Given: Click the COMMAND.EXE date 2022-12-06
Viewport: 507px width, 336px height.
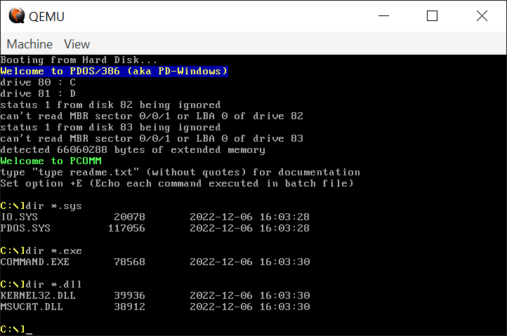Looking at the screenshot, I should 221,262.
